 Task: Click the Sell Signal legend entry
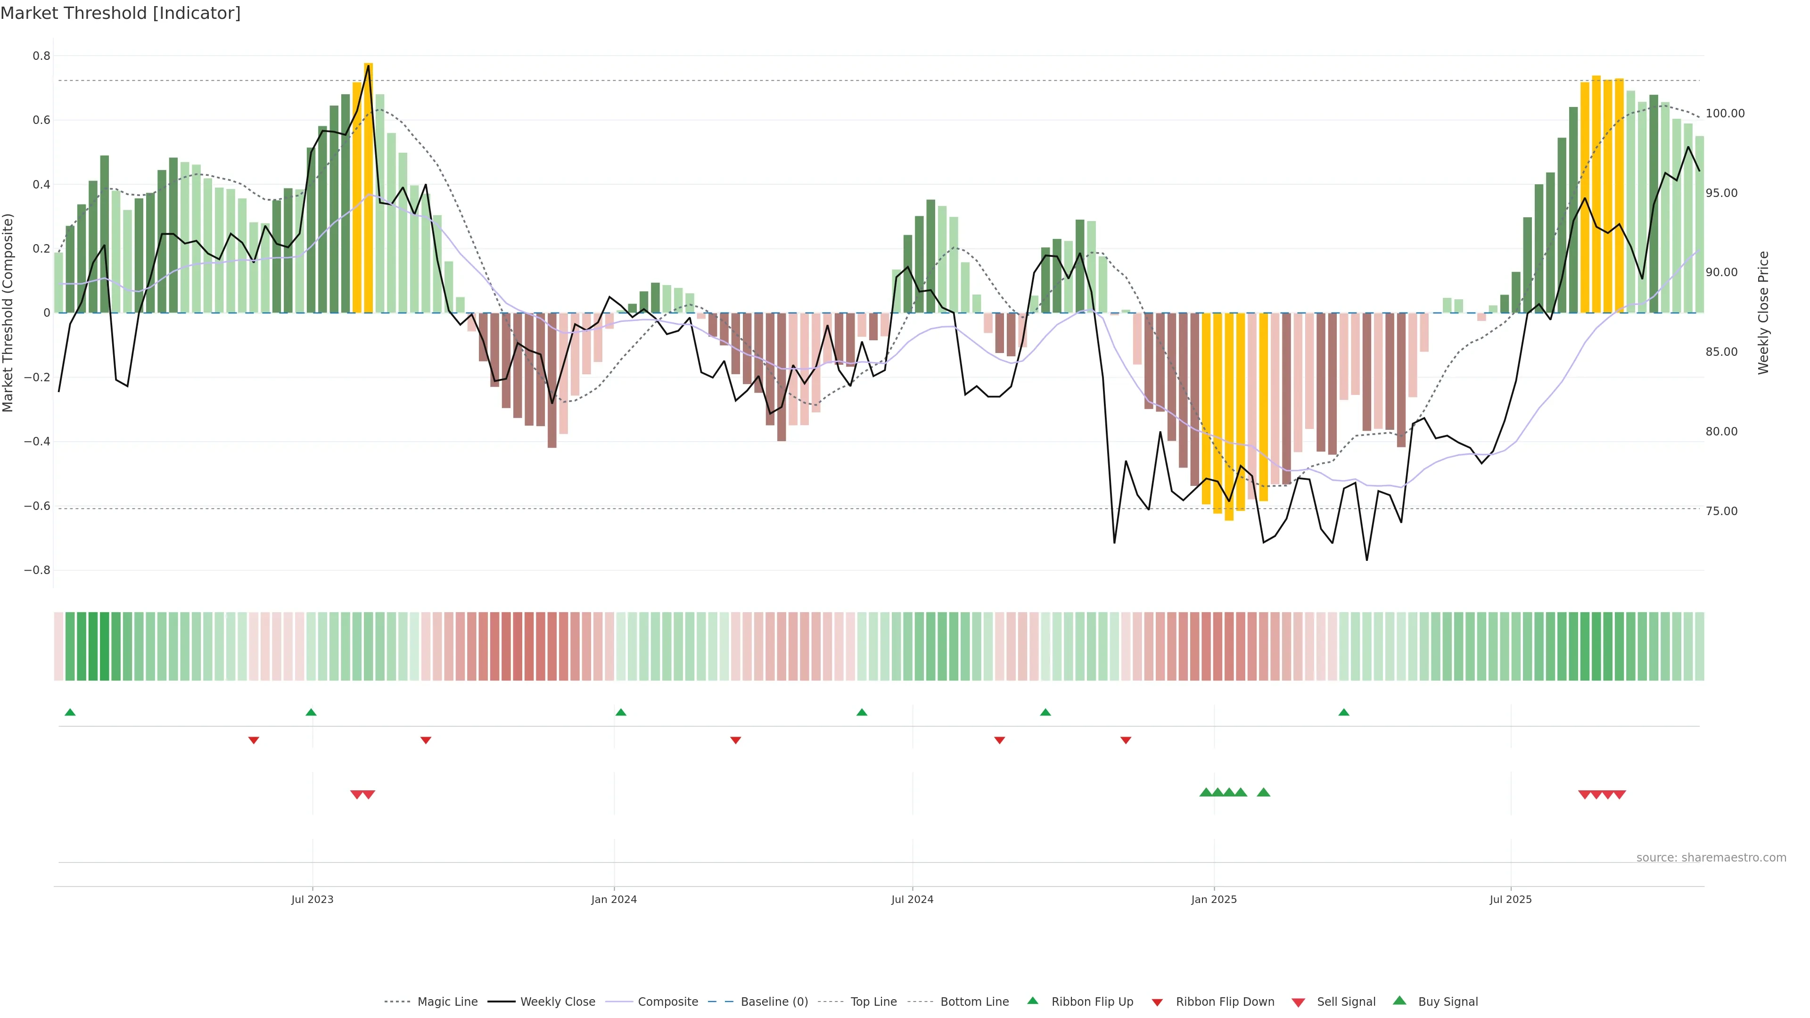coord(1346,1002)
